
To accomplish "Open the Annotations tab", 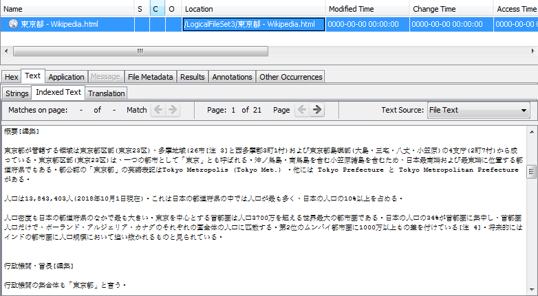I will [x=232, y=77].
